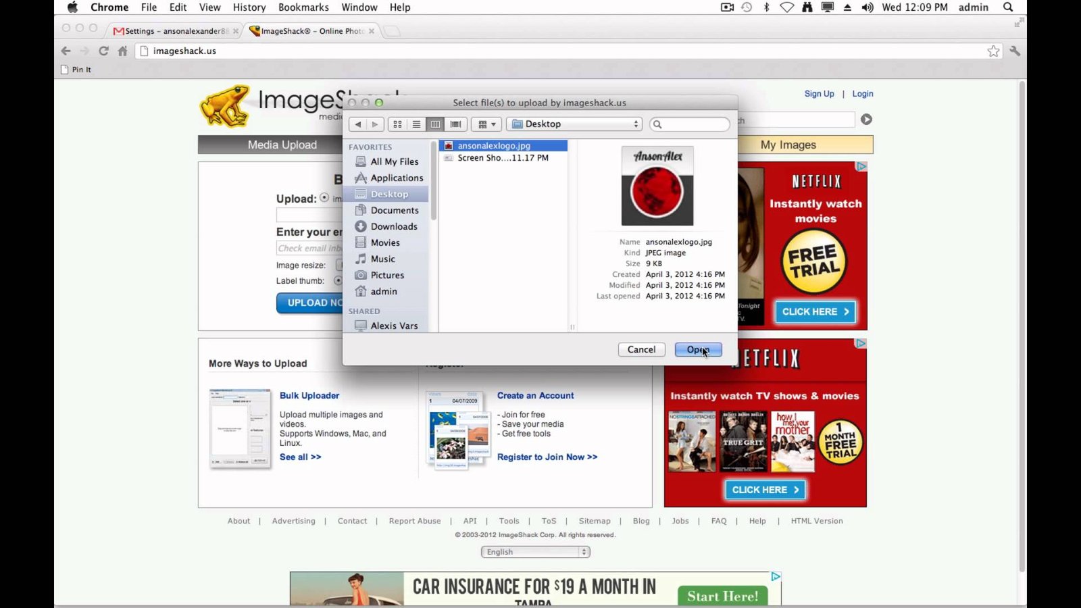1081x608 pixels.
Task: Click the volume icon in menu bar
Action: (x=868, y=7)
